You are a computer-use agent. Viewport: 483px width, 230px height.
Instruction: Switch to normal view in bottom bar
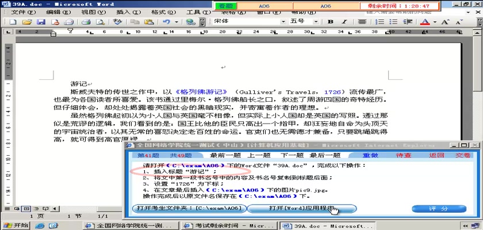(x=7, y=209)
